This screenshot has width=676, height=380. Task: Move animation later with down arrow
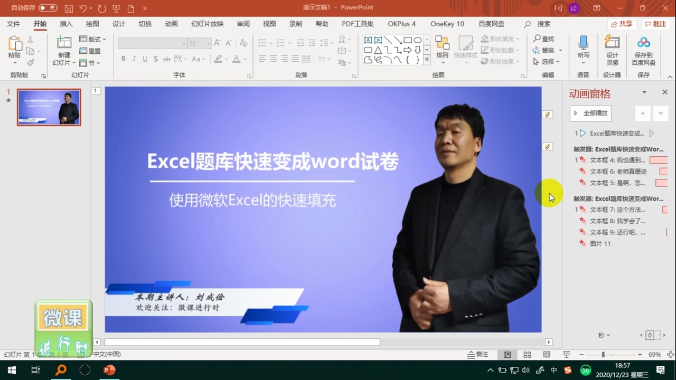pyautogui.click(x=660, y=113)
